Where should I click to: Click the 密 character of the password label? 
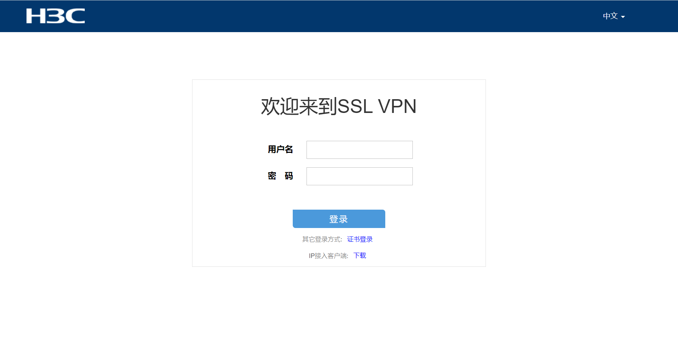tap(272, 176)
